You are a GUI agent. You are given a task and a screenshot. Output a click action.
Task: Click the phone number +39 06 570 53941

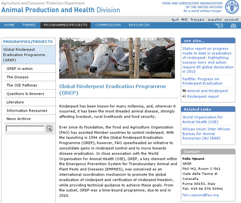coord(207,189)
